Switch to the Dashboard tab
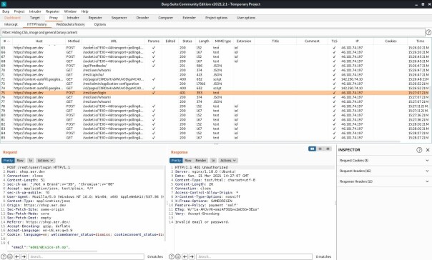The width and height of the screenshot is (432, 260). (12, 18)
